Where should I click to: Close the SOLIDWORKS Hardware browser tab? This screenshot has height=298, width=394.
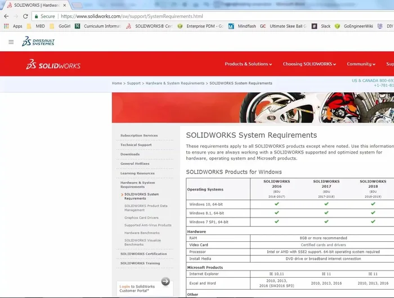tap(65, 5)
